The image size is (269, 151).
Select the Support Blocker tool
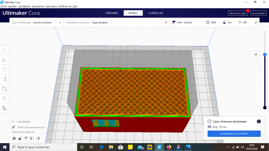click(5, 98)
